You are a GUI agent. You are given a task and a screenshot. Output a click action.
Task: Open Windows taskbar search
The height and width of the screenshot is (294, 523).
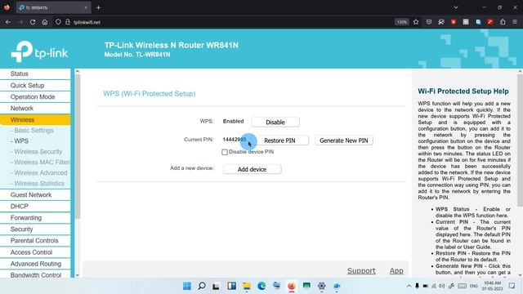click(202, 286)
